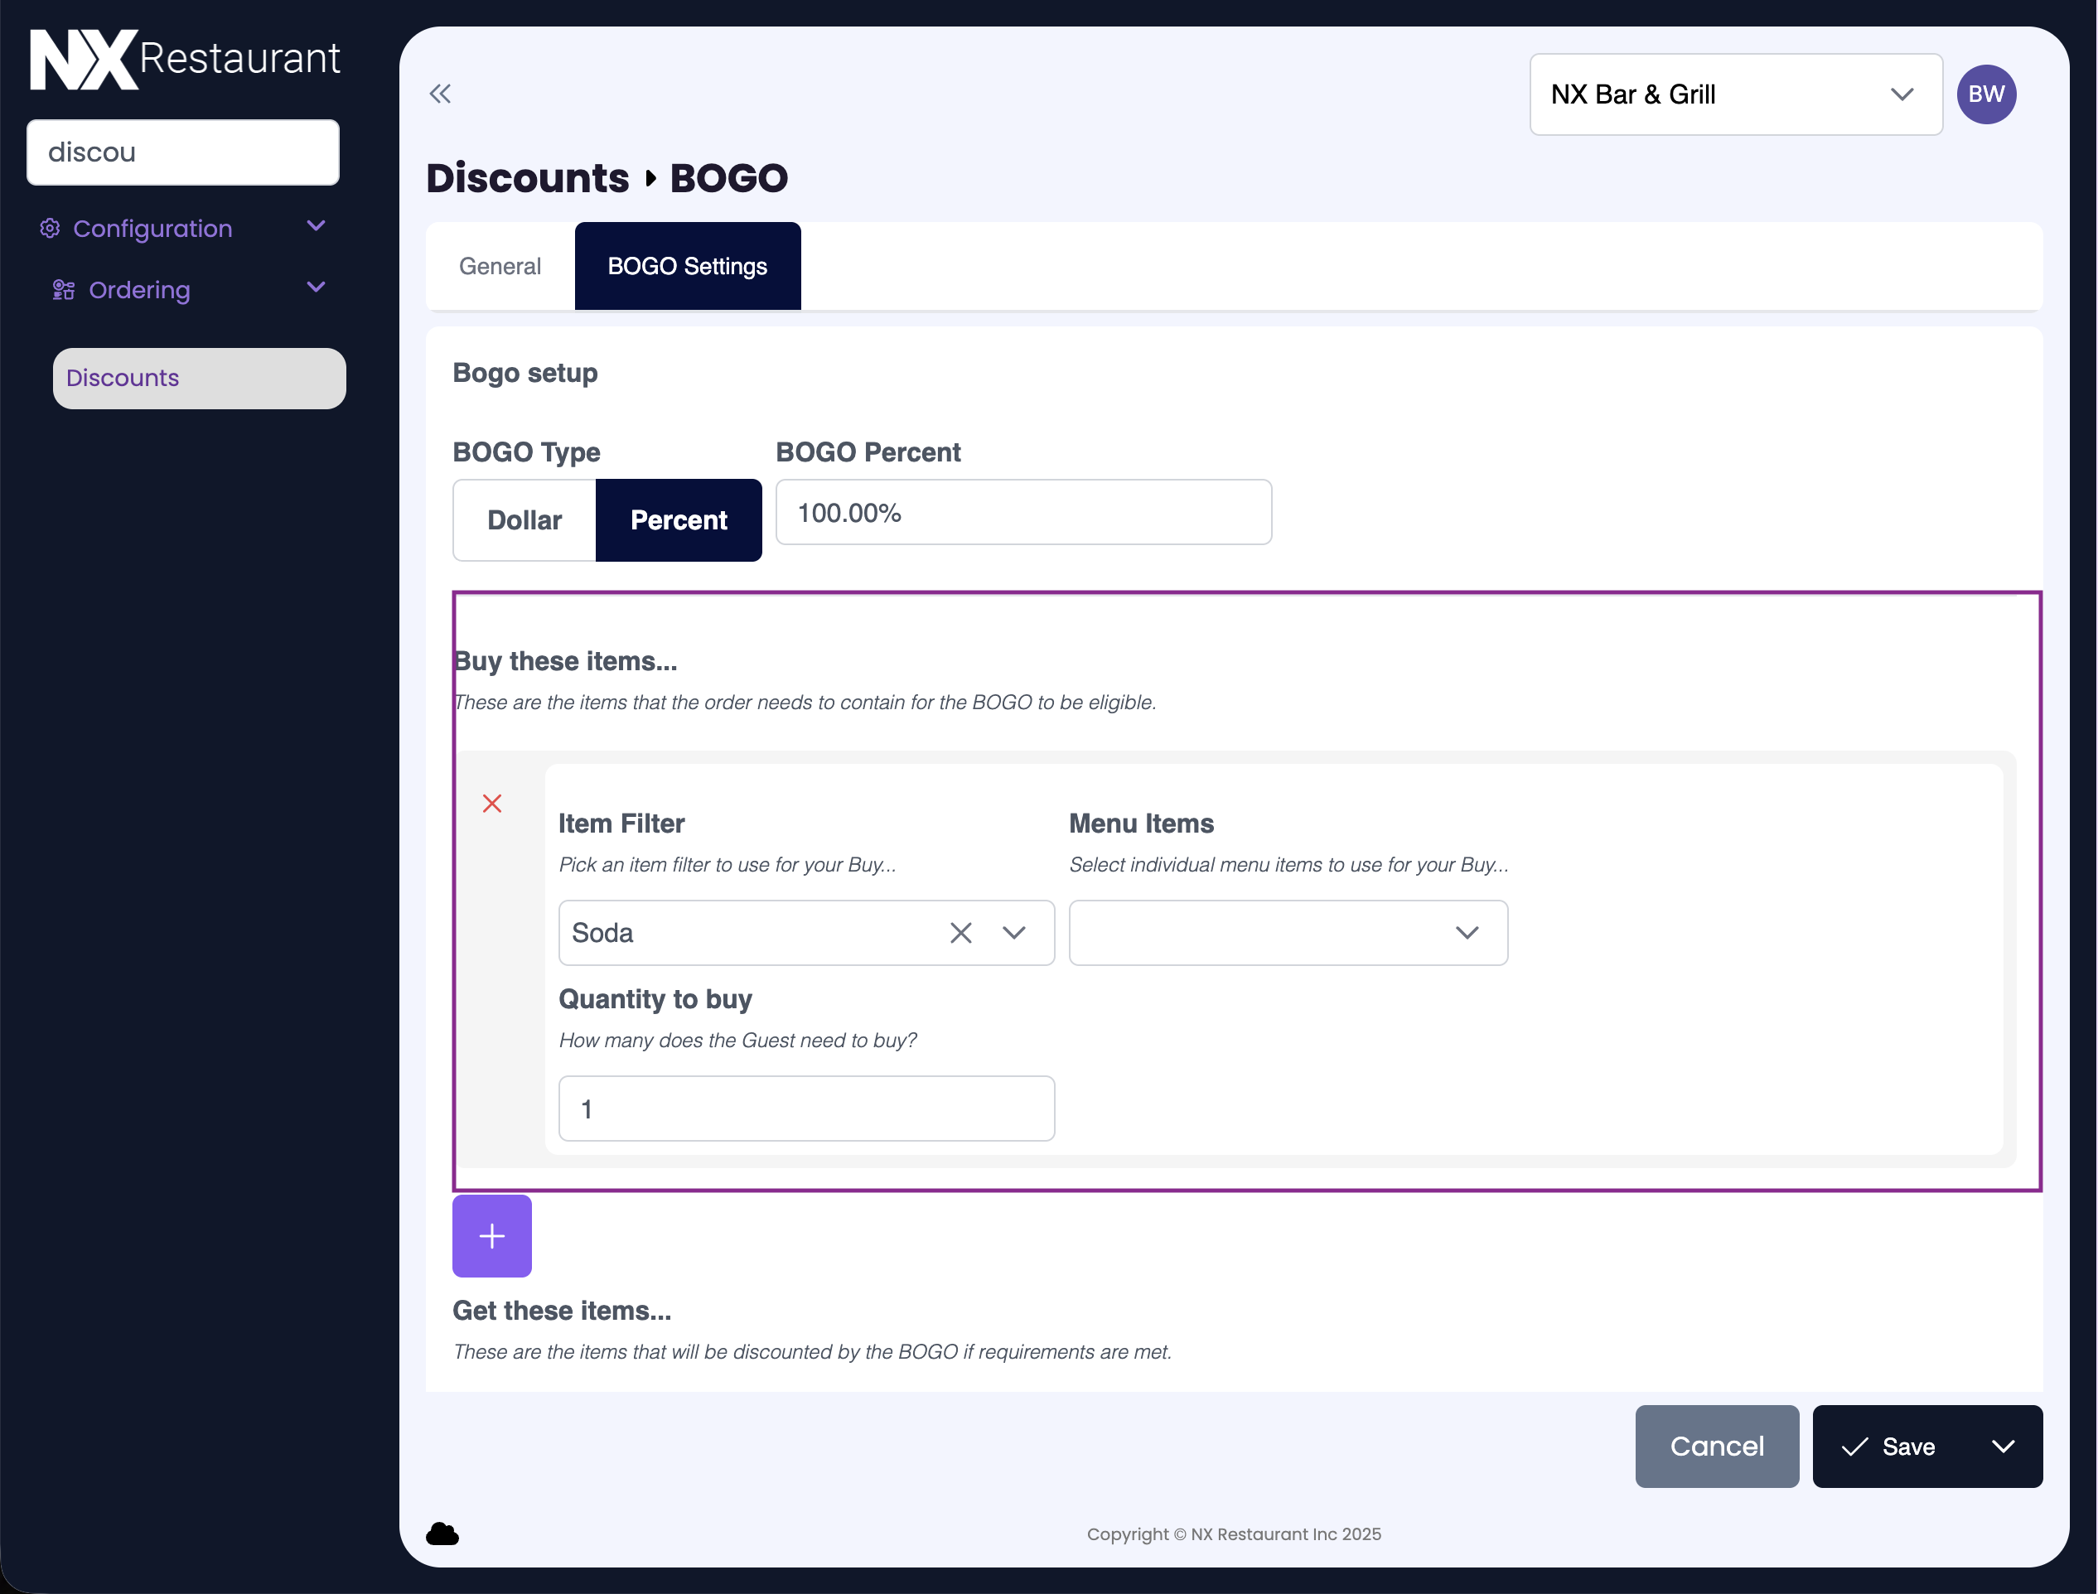
Task: Add another buy item with plus button
Action: click(x=491, y=1235)
